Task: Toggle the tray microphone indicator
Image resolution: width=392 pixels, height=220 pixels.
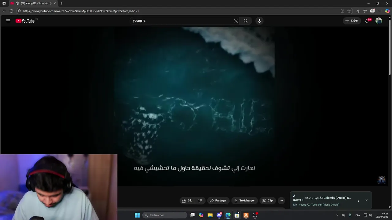Action: tap(350, 215)
